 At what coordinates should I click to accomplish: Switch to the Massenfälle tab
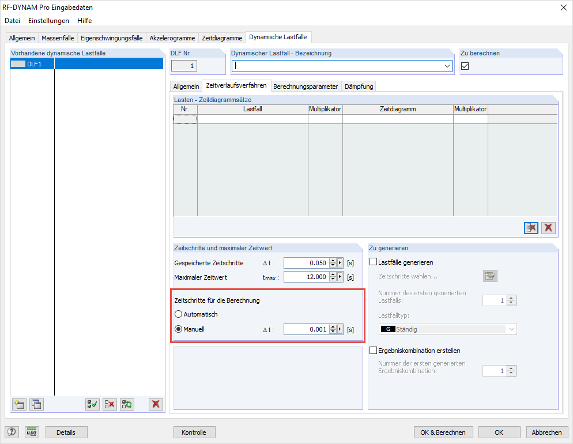(58, 38)
